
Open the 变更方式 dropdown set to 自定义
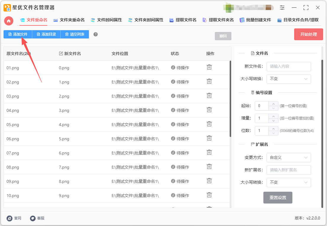click(289, 158)
